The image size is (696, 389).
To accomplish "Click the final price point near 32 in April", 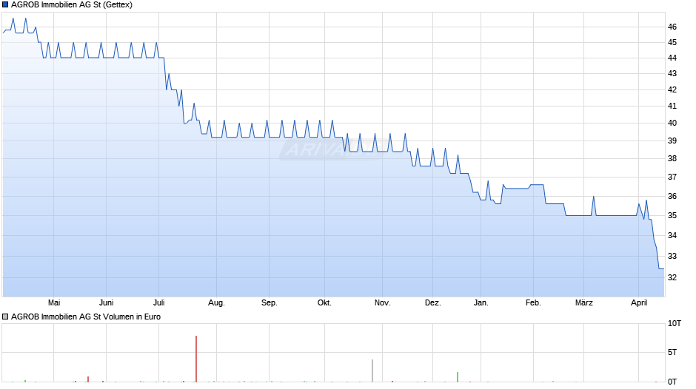I will point(661,268).
